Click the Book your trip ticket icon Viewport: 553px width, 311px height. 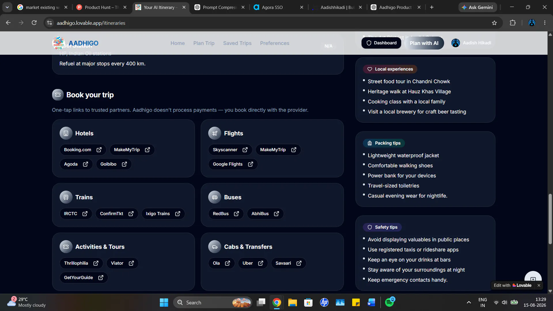pos(58,95)
